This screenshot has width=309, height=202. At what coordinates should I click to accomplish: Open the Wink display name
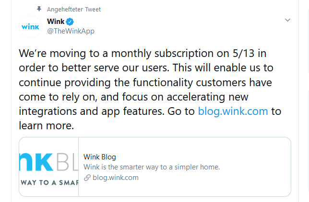(56, 21)
